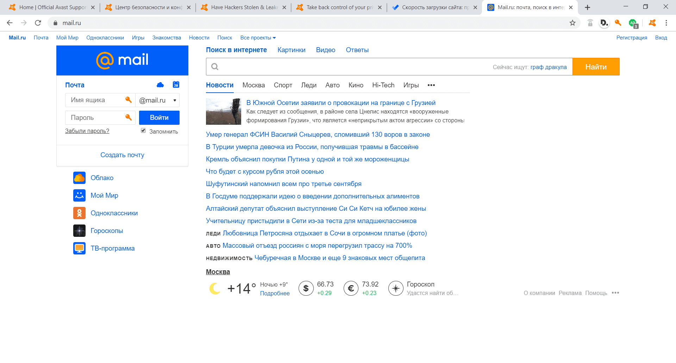Open a new browser tab with plus
The width and height of the screenshot is (676, 363).
click(x=587, y=7)
